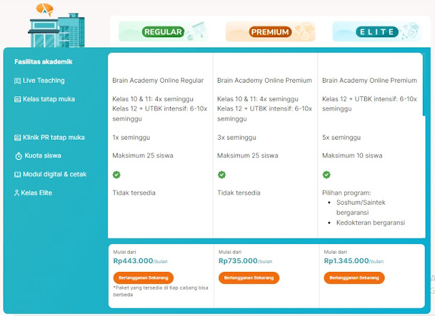Click the Kelas Elite person icon
Viewport: 435px width, 316px height.
click(16, 193)
